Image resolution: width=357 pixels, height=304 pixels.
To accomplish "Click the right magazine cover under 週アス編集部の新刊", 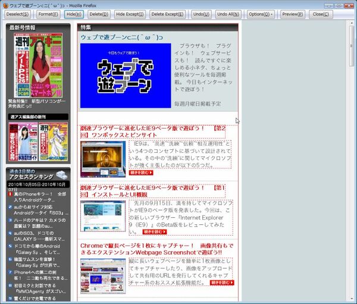I will [x=54, y=142].
